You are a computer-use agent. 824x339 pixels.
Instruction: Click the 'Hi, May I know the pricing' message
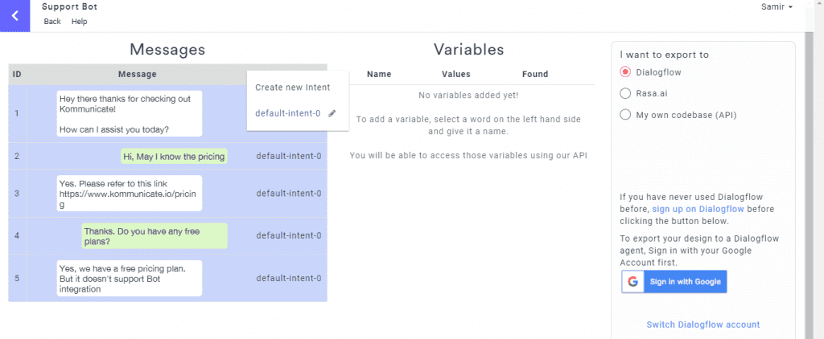click(174, 157)
